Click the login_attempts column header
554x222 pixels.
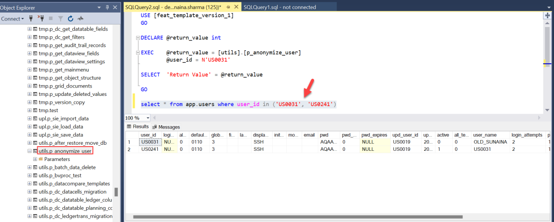point(527,135)
